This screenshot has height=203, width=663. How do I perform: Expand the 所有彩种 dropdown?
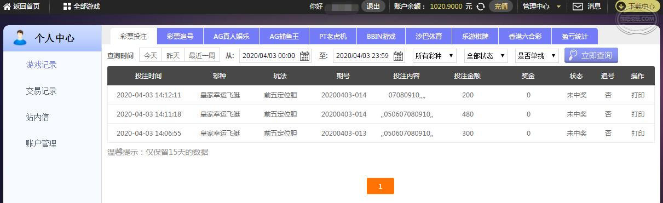[435, 56]
